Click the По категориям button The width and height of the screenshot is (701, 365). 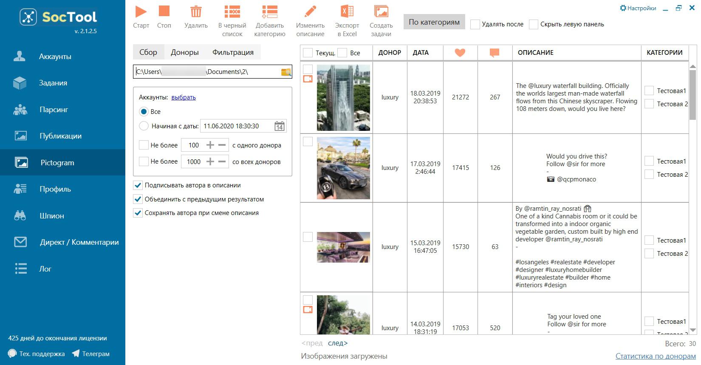point(434,22)
